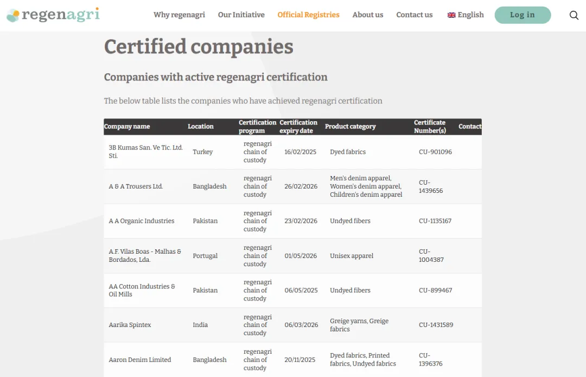
Task: Click the Certified companies page heading
Action: coord(199,47)
